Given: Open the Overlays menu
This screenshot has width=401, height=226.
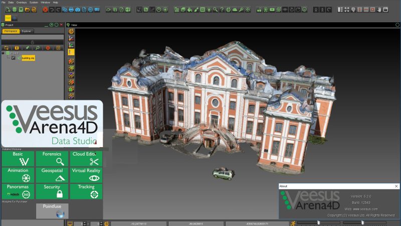Looking at the screenshot, I should pyautogui.click(x=21, y=3).
